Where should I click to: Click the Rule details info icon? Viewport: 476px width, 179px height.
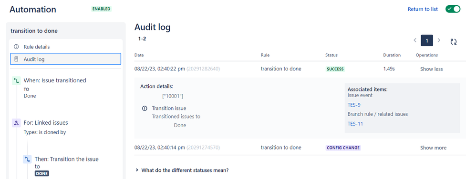(x=16, y=47)
